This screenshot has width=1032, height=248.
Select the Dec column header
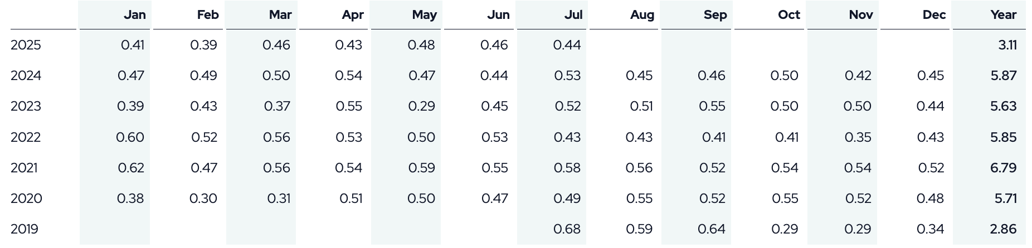point(934,15)
